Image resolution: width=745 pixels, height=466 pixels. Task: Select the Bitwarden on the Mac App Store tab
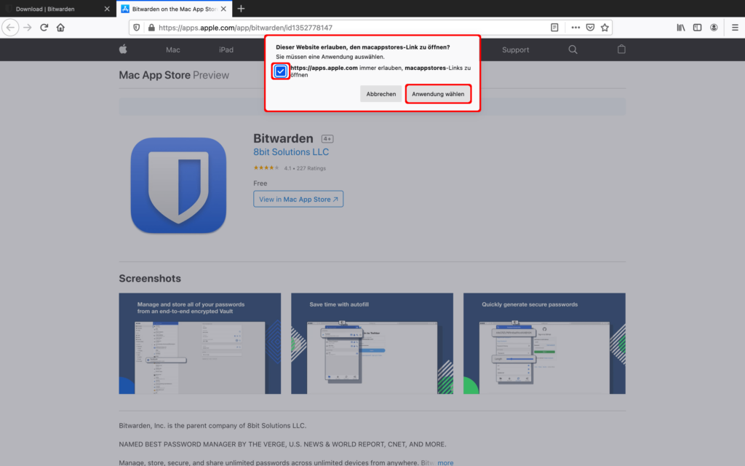174,9
